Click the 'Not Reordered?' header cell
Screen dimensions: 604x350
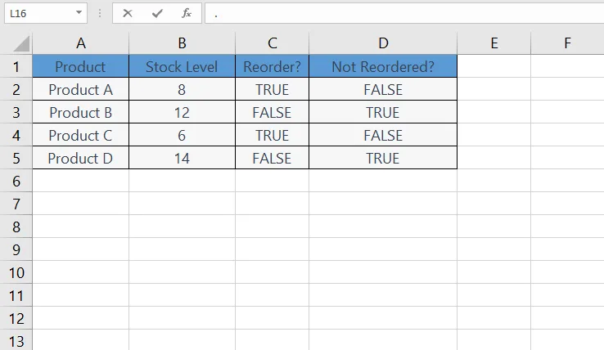pyautogui.click(x=383, y=66)
